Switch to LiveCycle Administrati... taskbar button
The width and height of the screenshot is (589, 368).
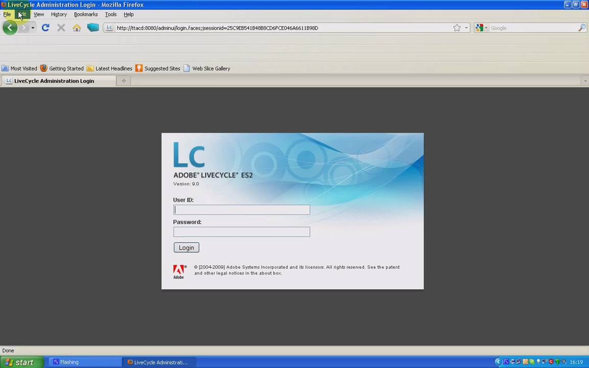(160, 362)
